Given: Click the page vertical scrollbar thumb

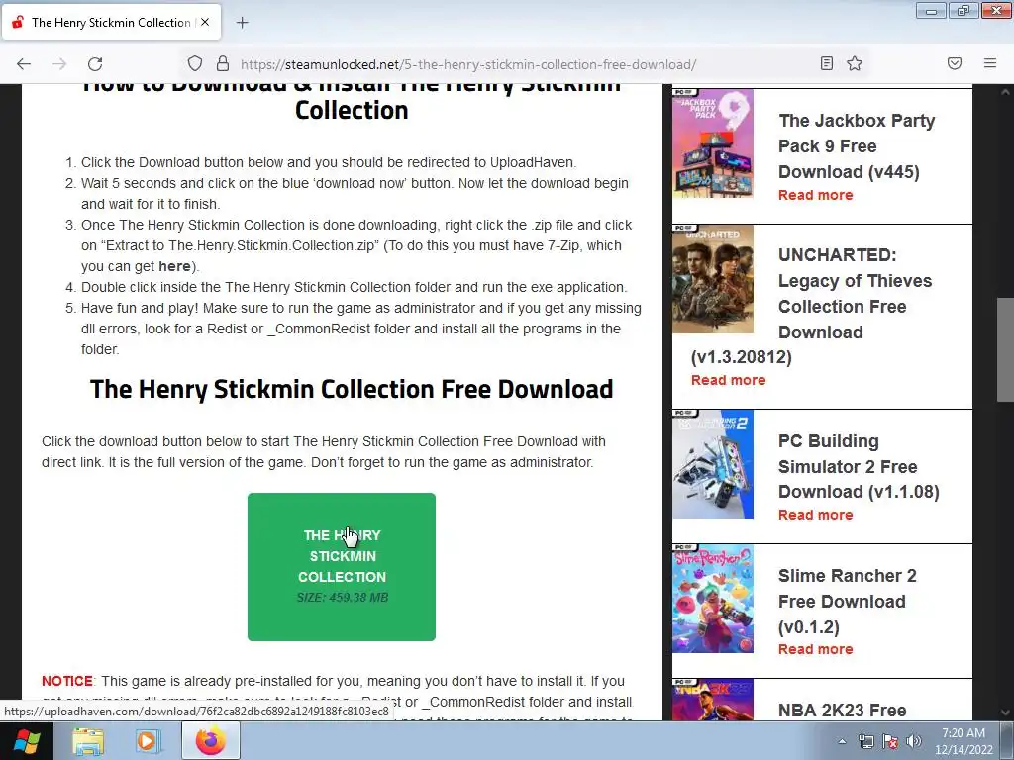Looking at the screenshot, I should pyautogui.click(x=1005, y=350).
